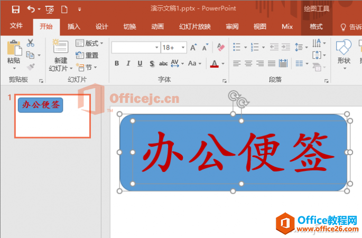This screenshot has width=362, height=238.
Task: Click the 办公便签 text on the slide
Action: click(x=238, y=152)
